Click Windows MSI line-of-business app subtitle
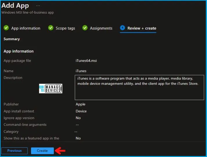The height and width of the screenshot is (157, 207). coord(28,12)
